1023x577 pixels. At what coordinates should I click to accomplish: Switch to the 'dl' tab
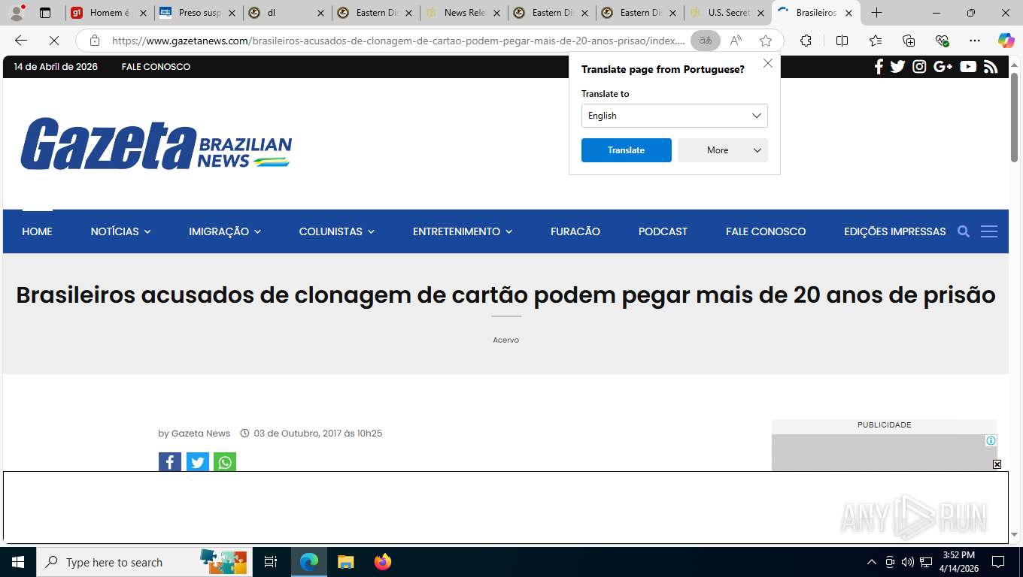(287, 13)
